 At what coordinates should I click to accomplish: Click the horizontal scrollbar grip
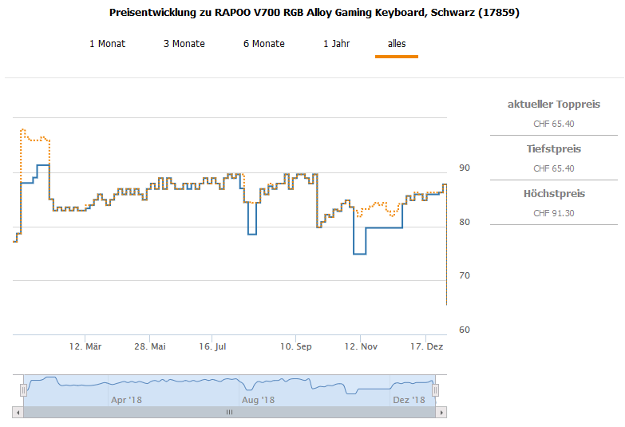coord(229,413)
